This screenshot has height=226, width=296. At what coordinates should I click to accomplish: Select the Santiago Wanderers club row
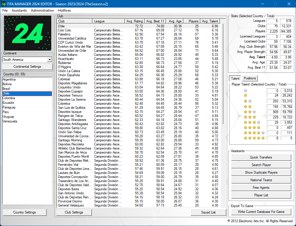coord(138,120)
